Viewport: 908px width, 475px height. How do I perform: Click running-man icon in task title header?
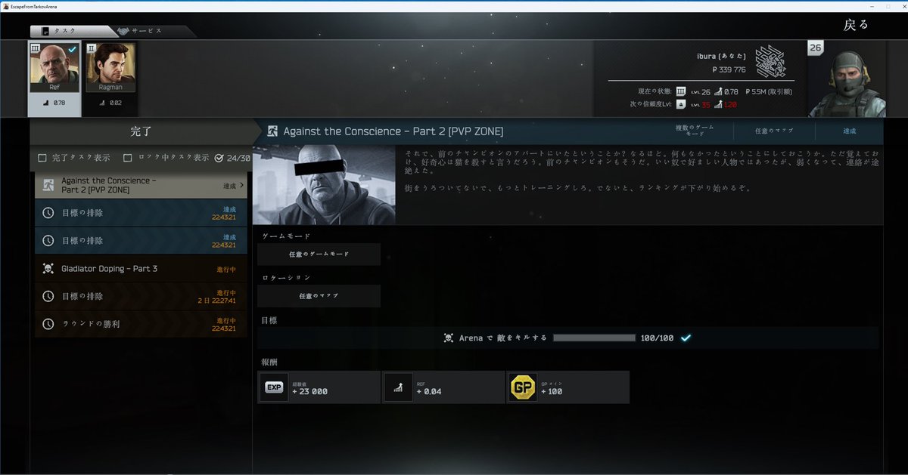click(x=272, y=131)
